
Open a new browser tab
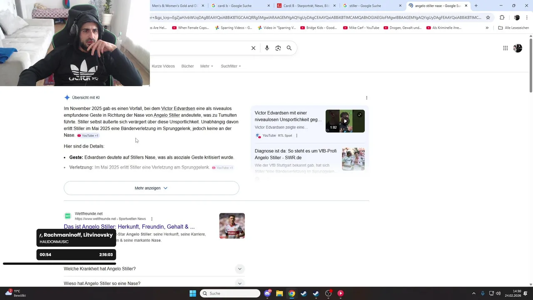(x=476, y=6)
